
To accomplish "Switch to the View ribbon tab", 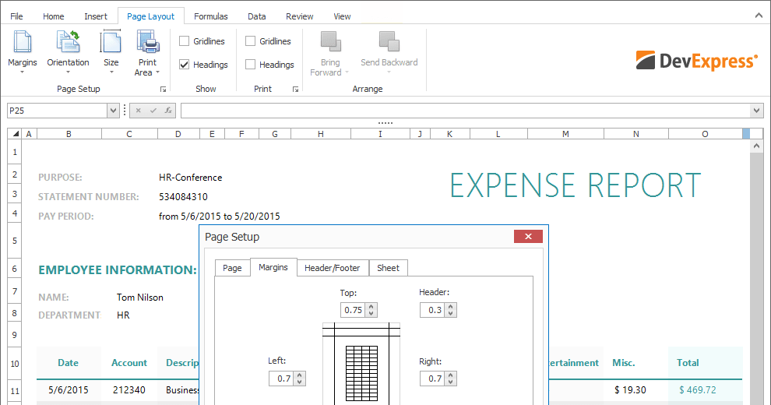I will pyautogui.click(x=342, y=16).
